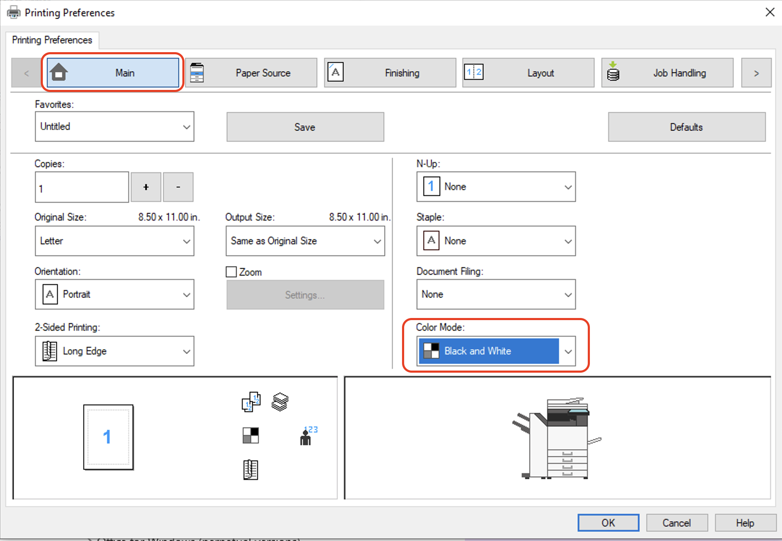Select the Printing Preferences tab

[52, 39]
